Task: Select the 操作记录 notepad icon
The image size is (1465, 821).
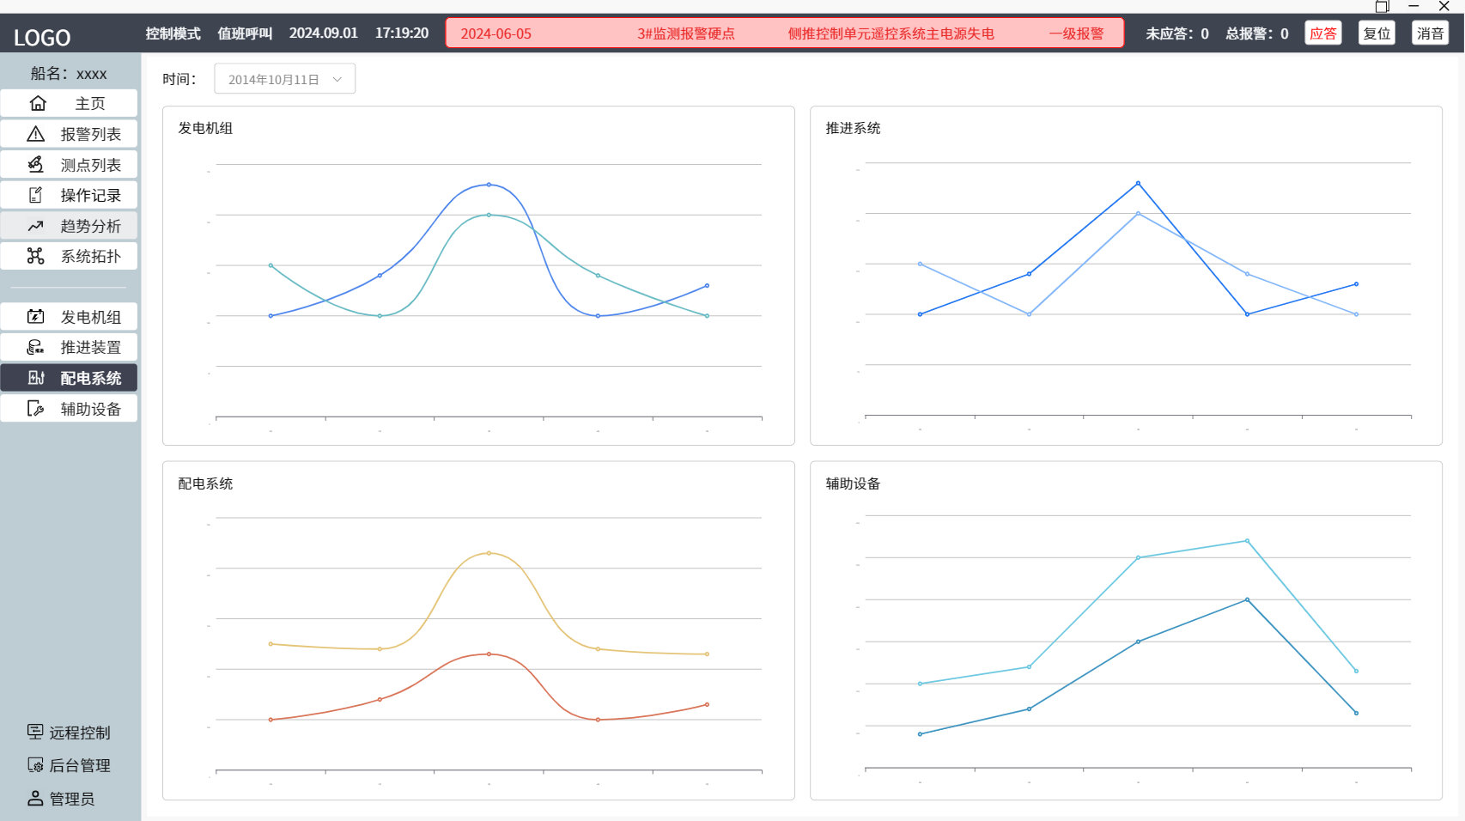Action: coord(36,195)
